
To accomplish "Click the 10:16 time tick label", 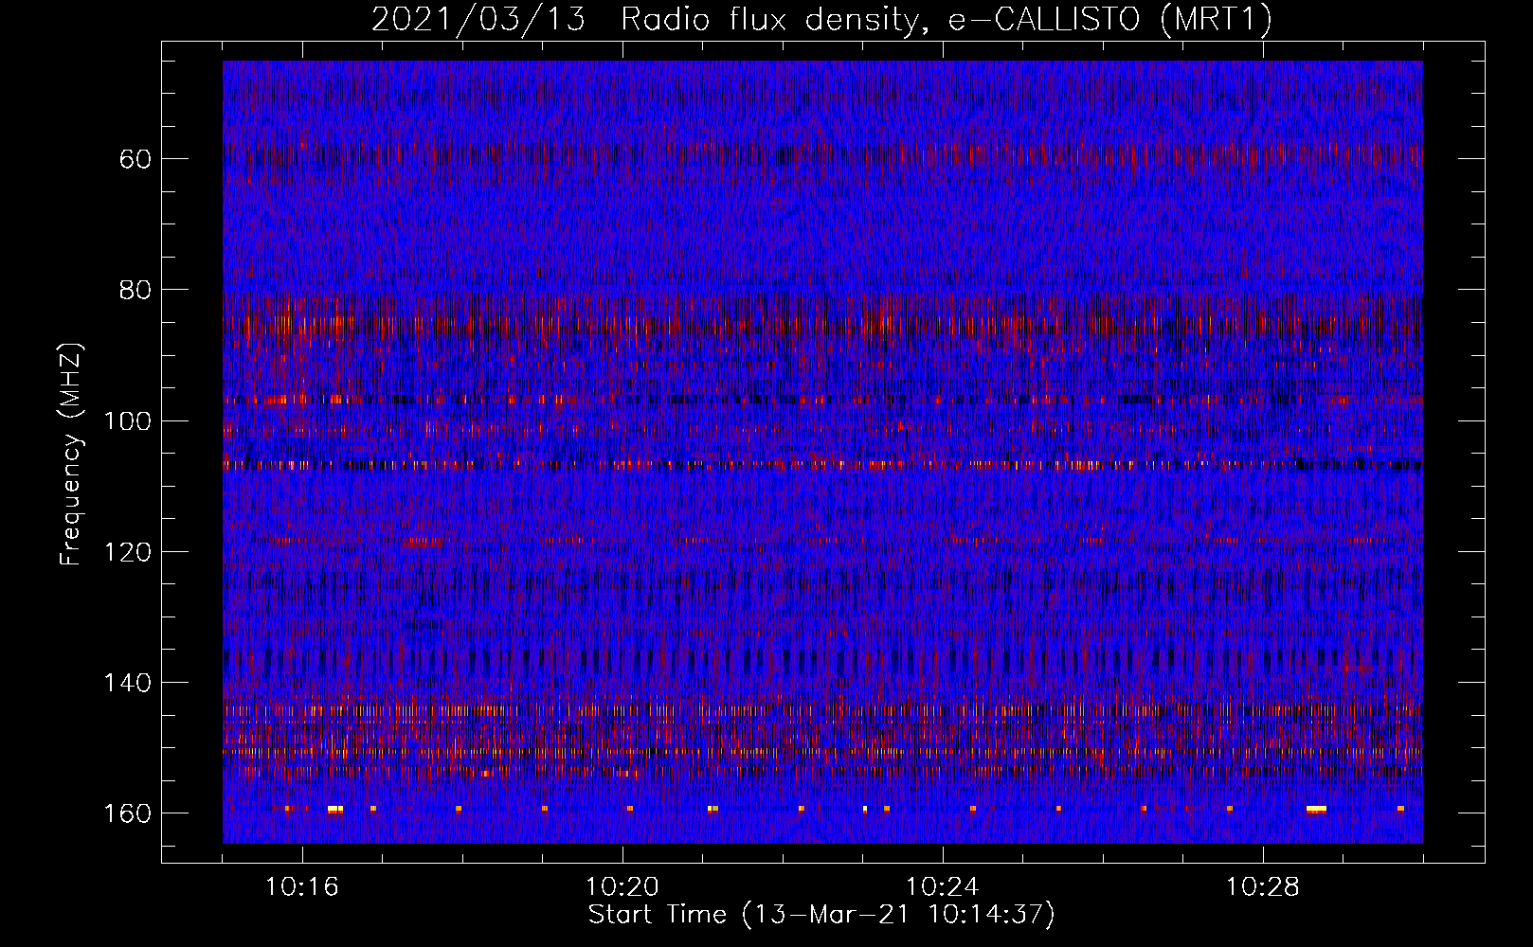I will [302, 887].
